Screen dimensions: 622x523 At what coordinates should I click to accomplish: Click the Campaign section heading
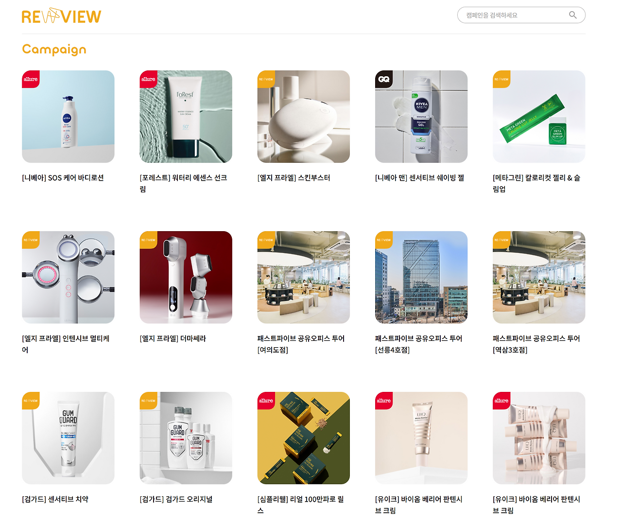pos(54,50)
